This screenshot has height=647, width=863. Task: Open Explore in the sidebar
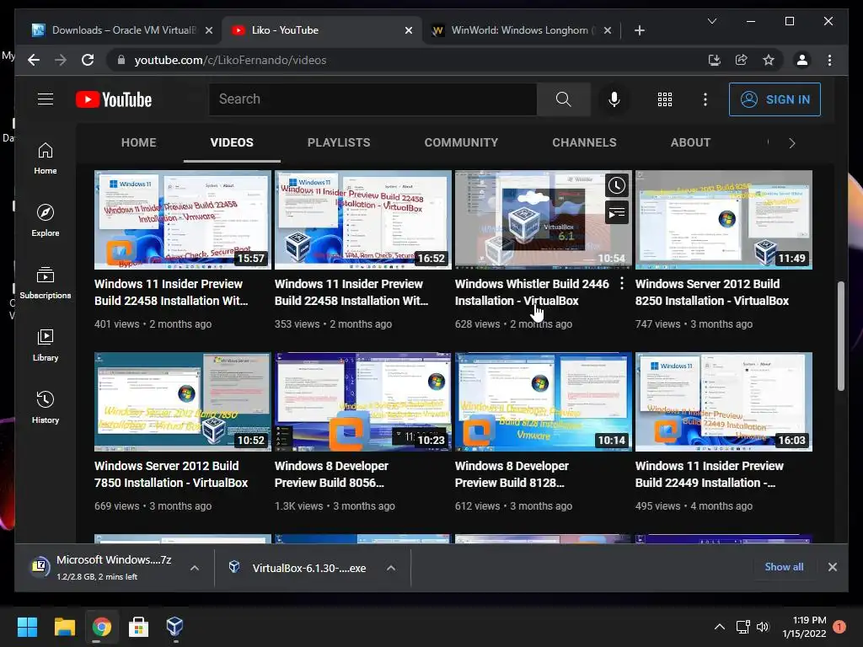pyautogui.click(x=46, y=221)
